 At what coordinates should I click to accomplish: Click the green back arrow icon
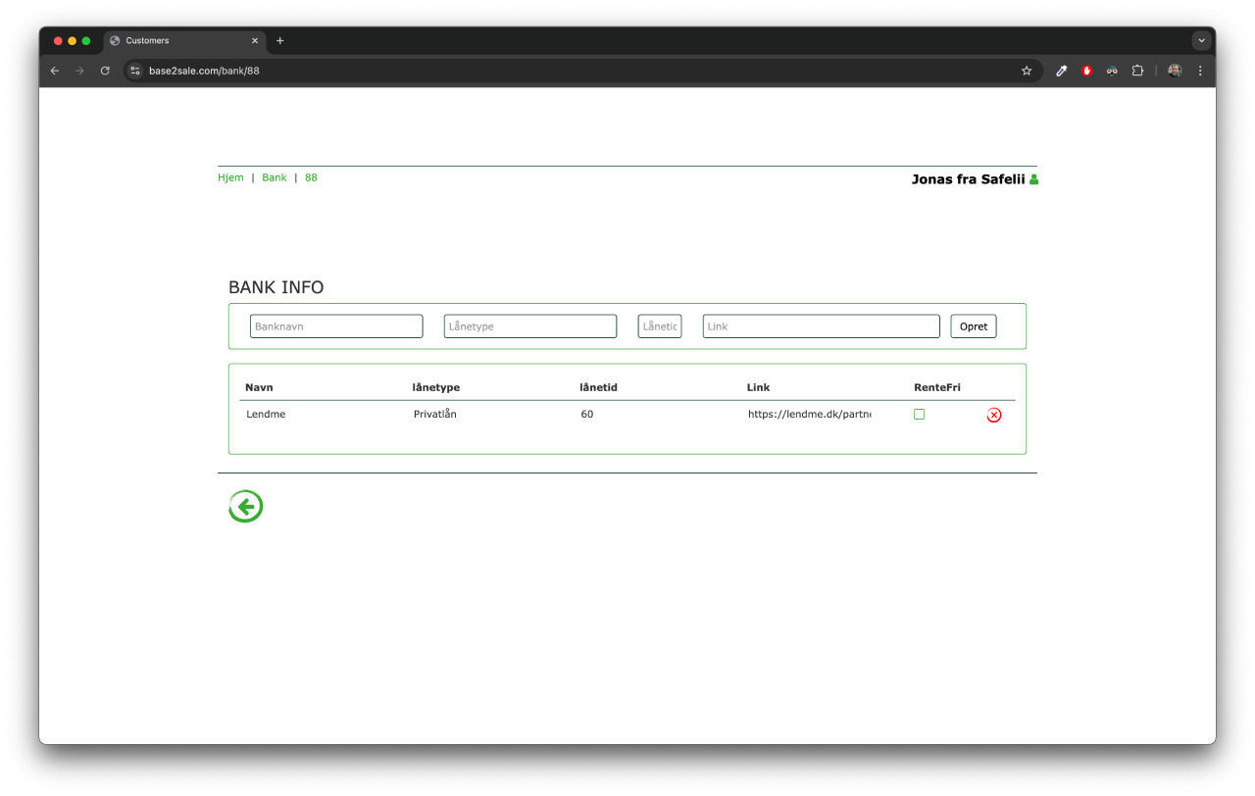(245, 506)
